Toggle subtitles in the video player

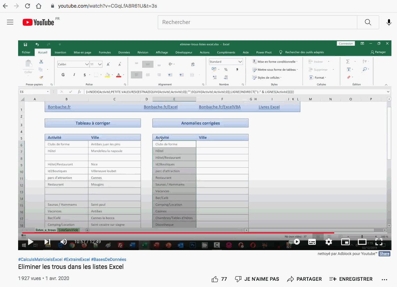point(312,241)
